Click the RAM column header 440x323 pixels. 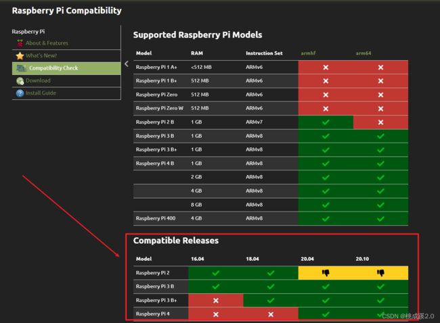(197, 53)
